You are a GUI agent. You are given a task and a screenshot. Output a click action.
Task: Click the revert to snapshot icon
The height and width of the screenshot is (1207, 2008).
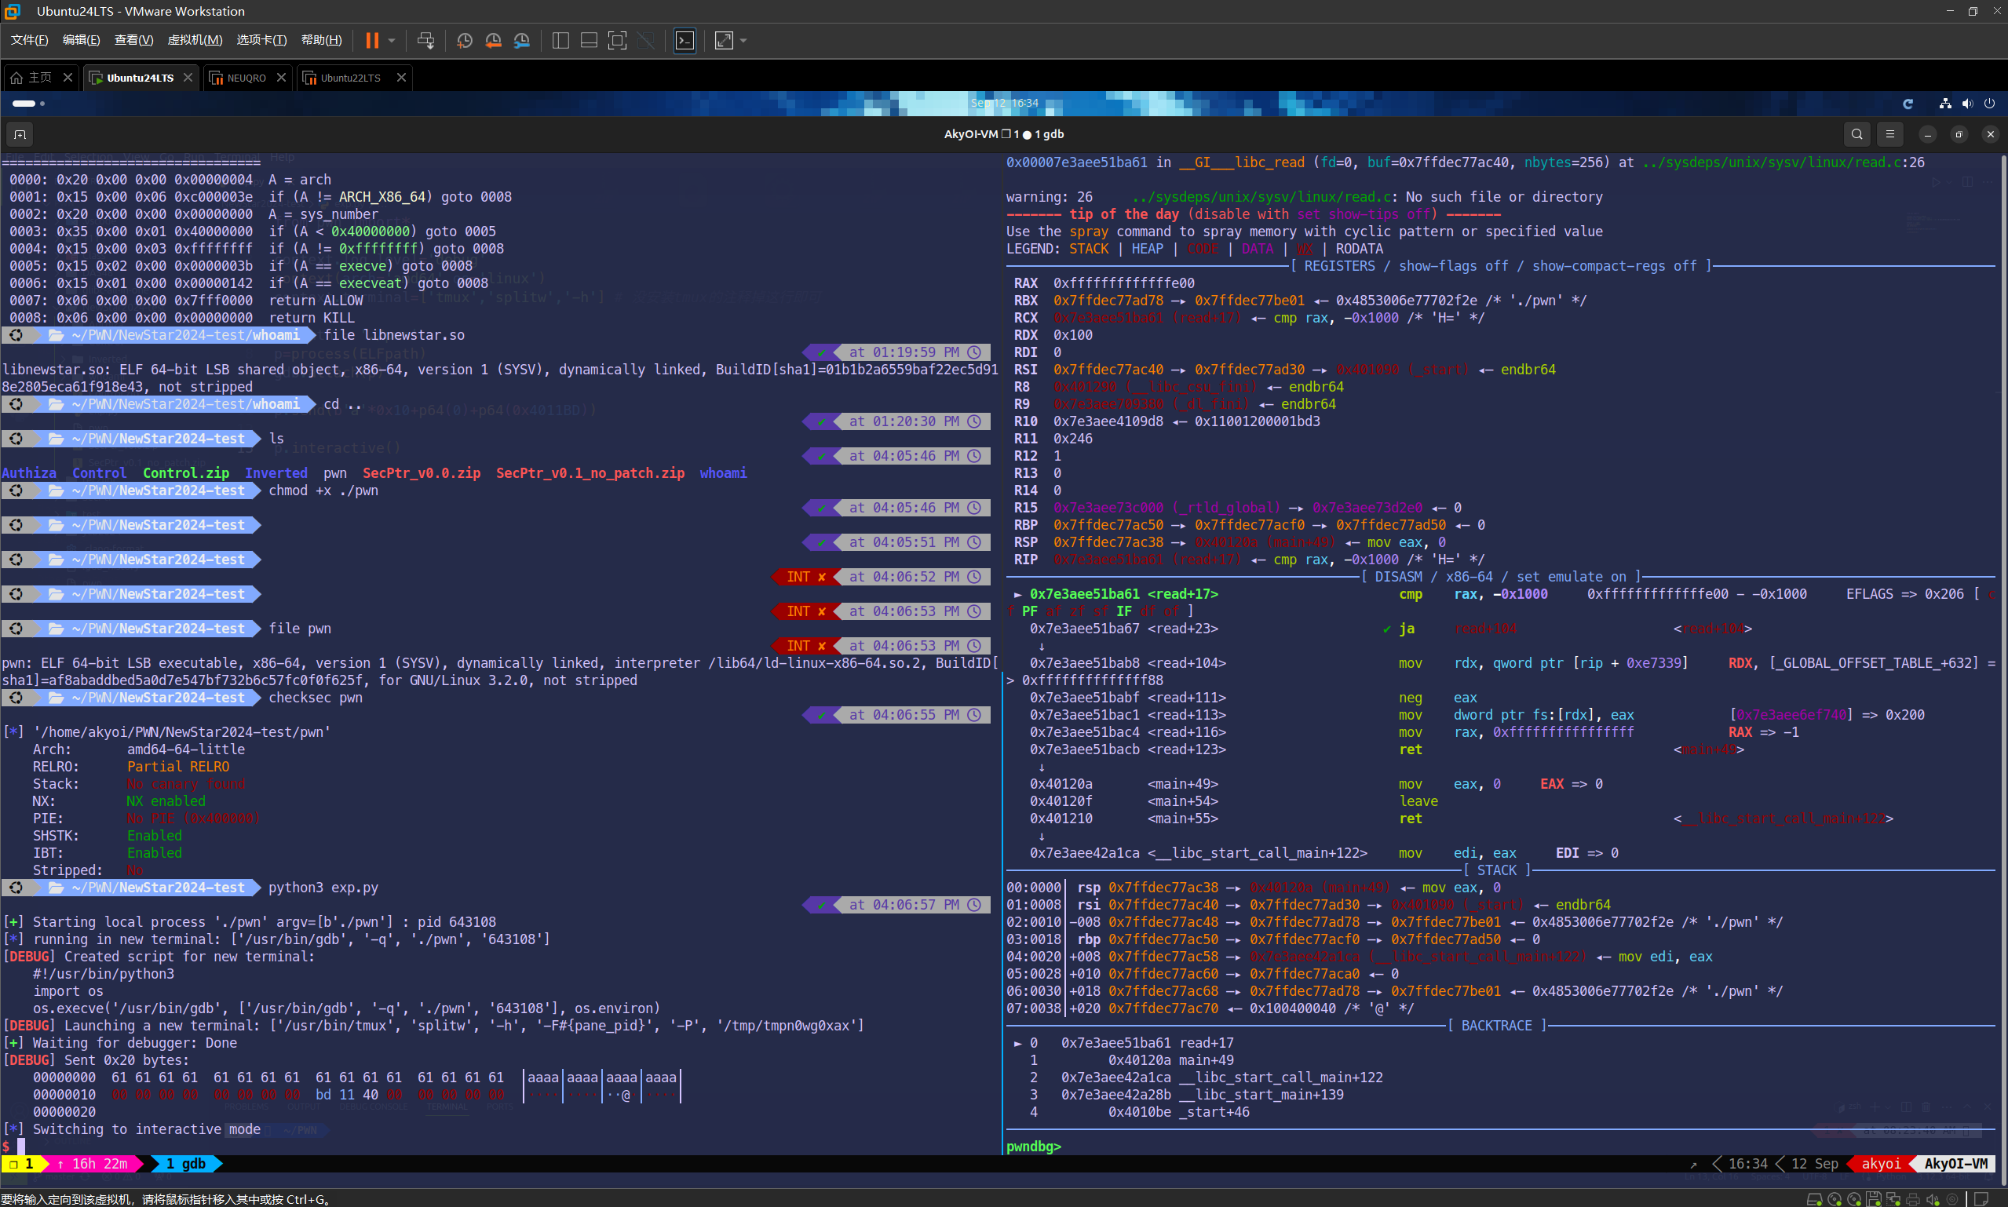point(493,40)
